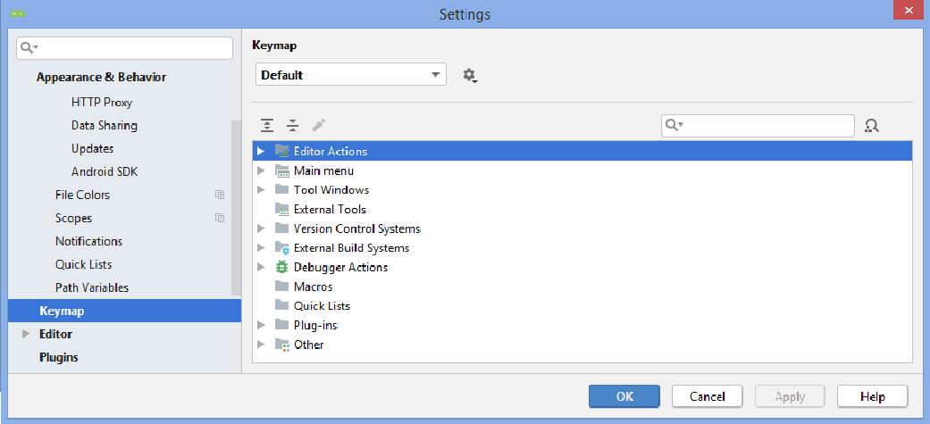Click Find Actions by Shortcut icon

pos(872,126)
